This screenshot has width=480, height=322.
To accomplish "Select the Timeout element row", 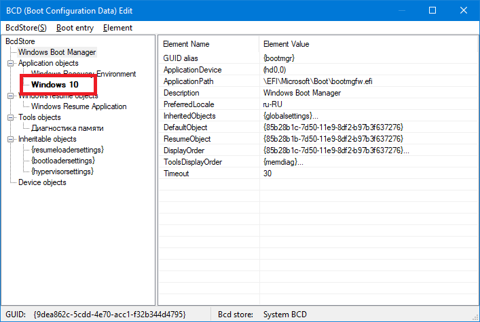I will tap(318, 174).
